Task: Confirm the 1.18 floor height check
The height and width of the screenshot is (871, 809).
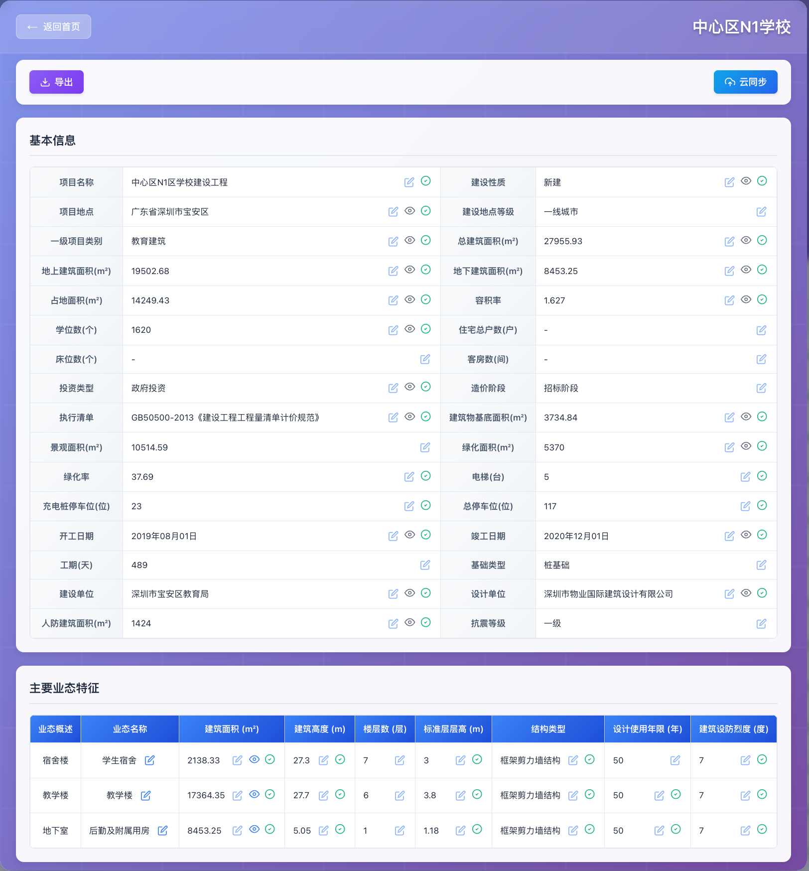Action: click(477, 829)
